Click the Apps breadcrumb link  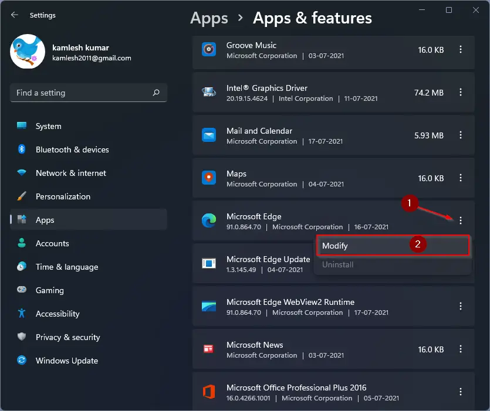click(x=209, y=18)
